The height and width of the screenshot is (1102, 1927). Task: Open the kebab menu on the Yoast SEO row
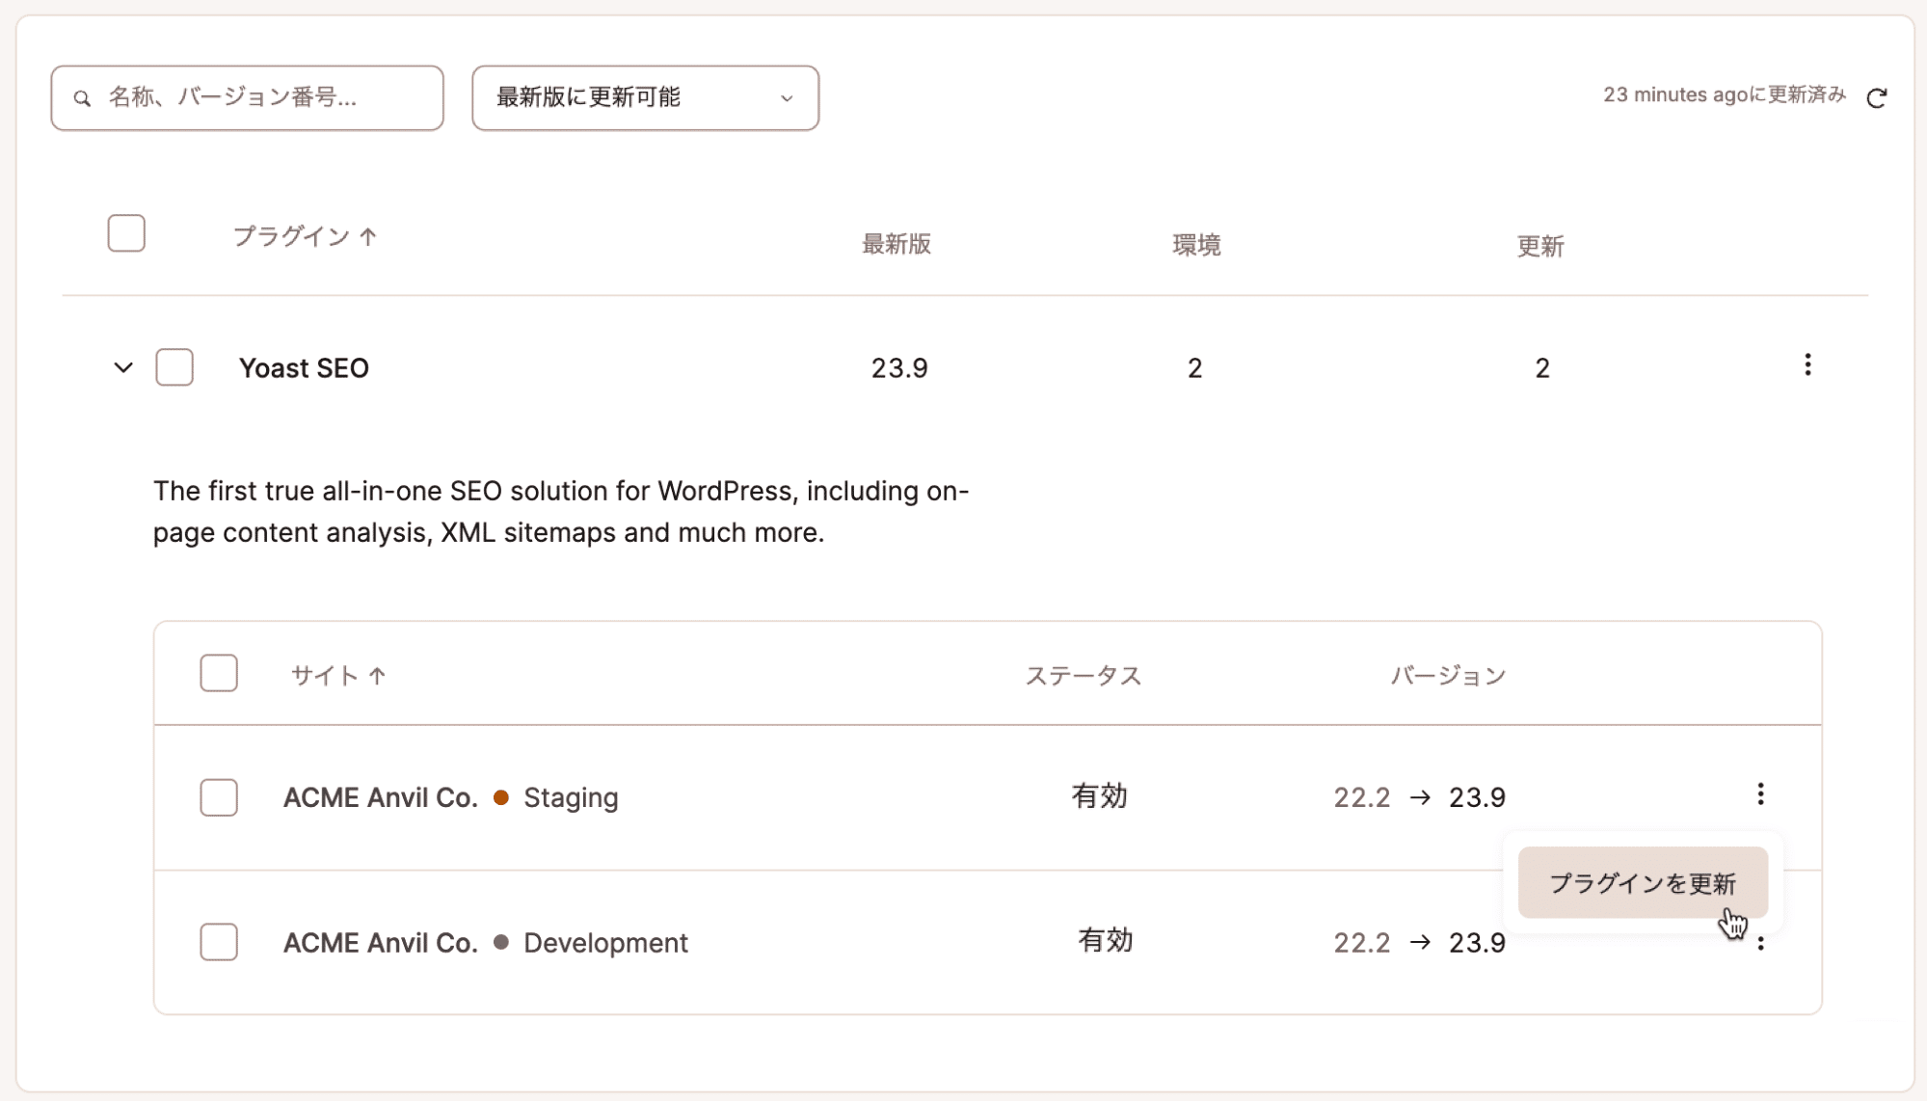click(x=1807, y=366)
